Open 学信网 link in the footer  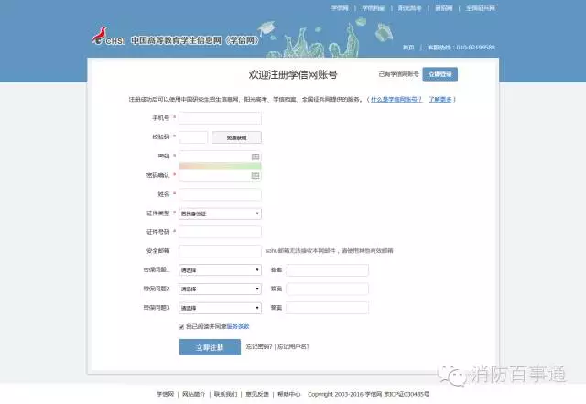(x=165, y=394)
